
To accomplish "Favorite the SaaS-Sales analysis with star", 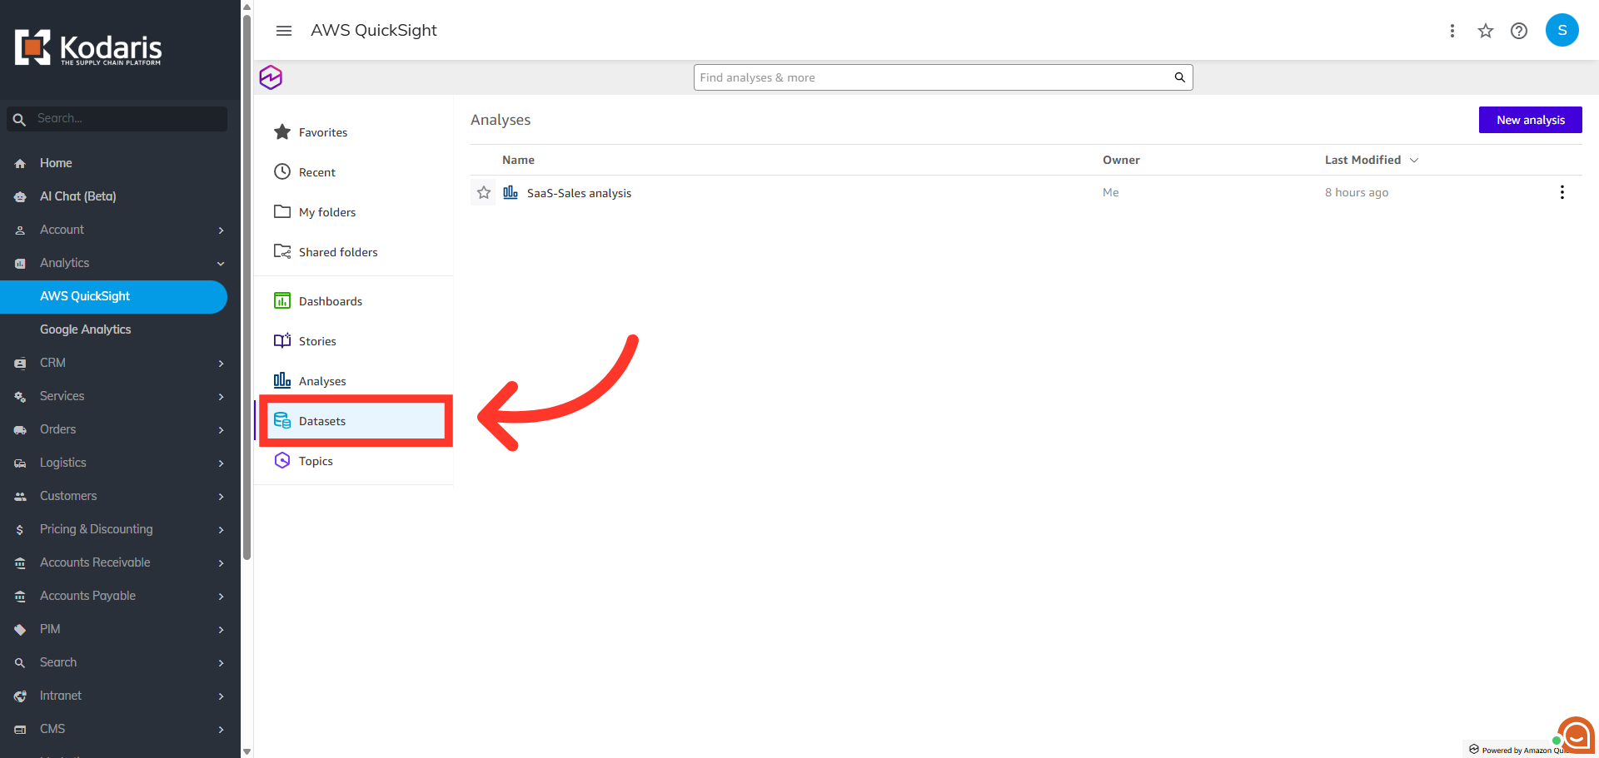I will click(x=484, y=193).
